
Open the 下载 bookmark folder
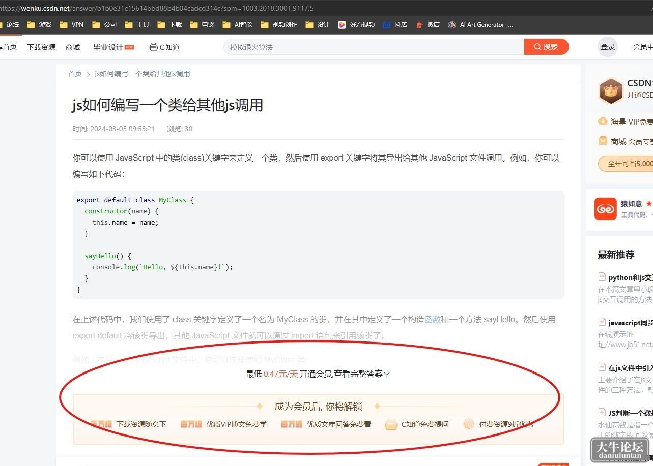click(x=169, y=24)
